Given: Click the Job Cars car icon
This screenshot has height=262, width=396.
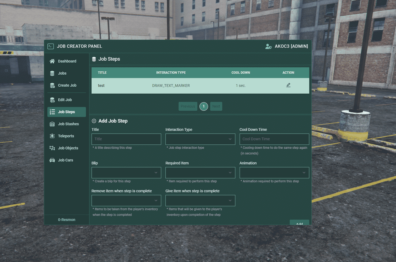Looking at the screenshot, I should 52,160.
